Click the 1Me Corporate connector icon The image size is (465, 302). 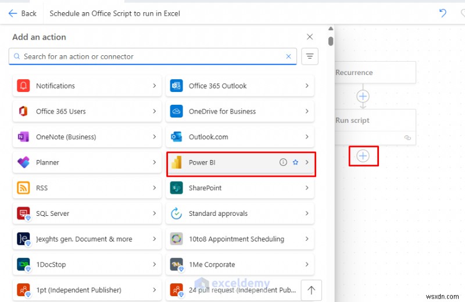coord(176,265)
